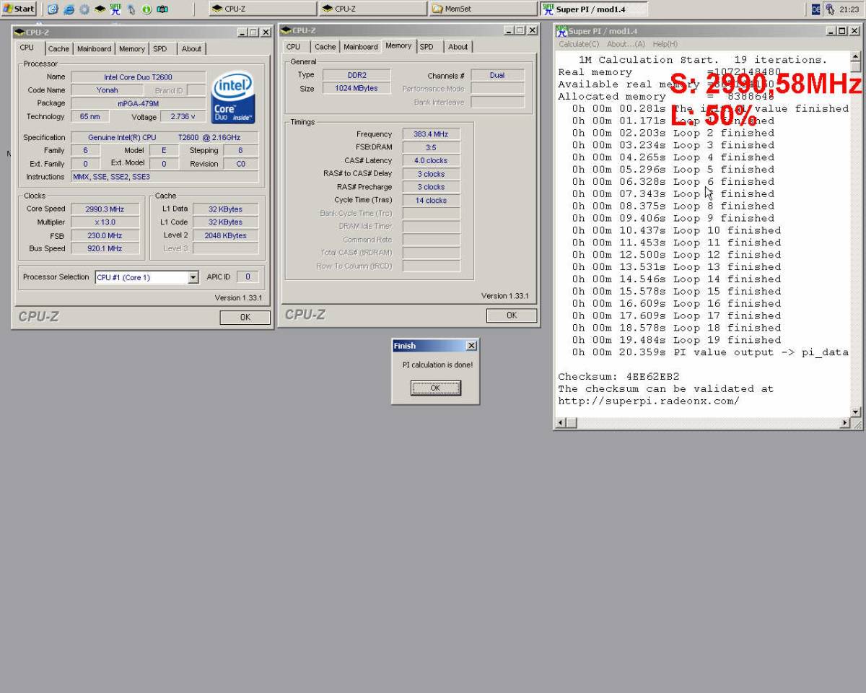Click the green round icon in quick launch
This screenshot has width=866, height=693.
[x=146, y=9]
